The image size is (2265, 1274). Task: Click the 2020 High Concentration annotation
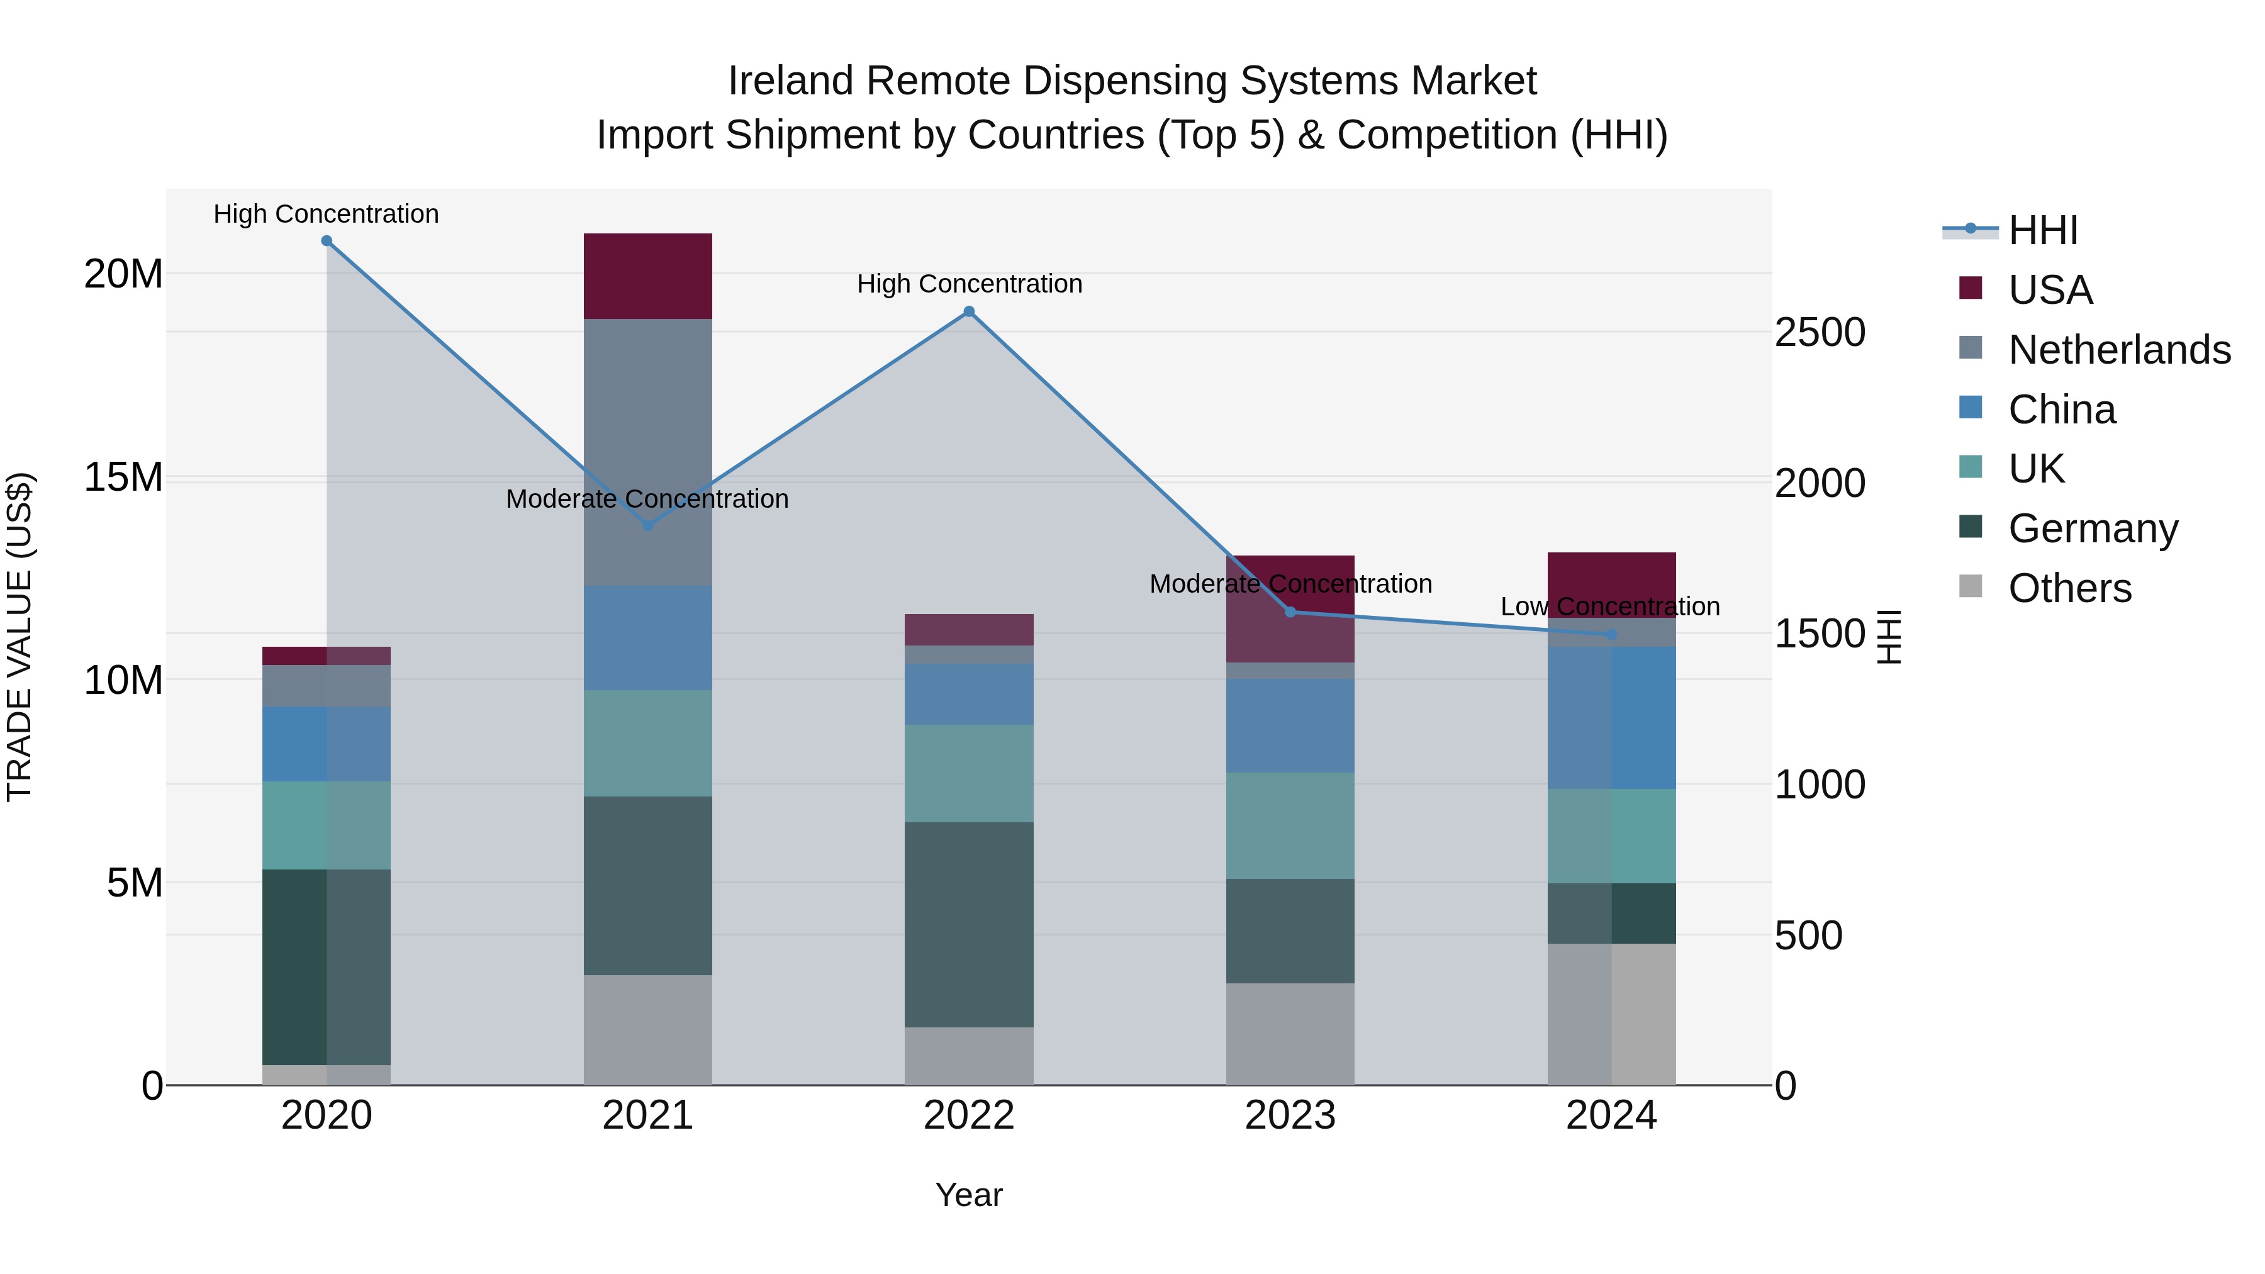click(x=326, y=214)
